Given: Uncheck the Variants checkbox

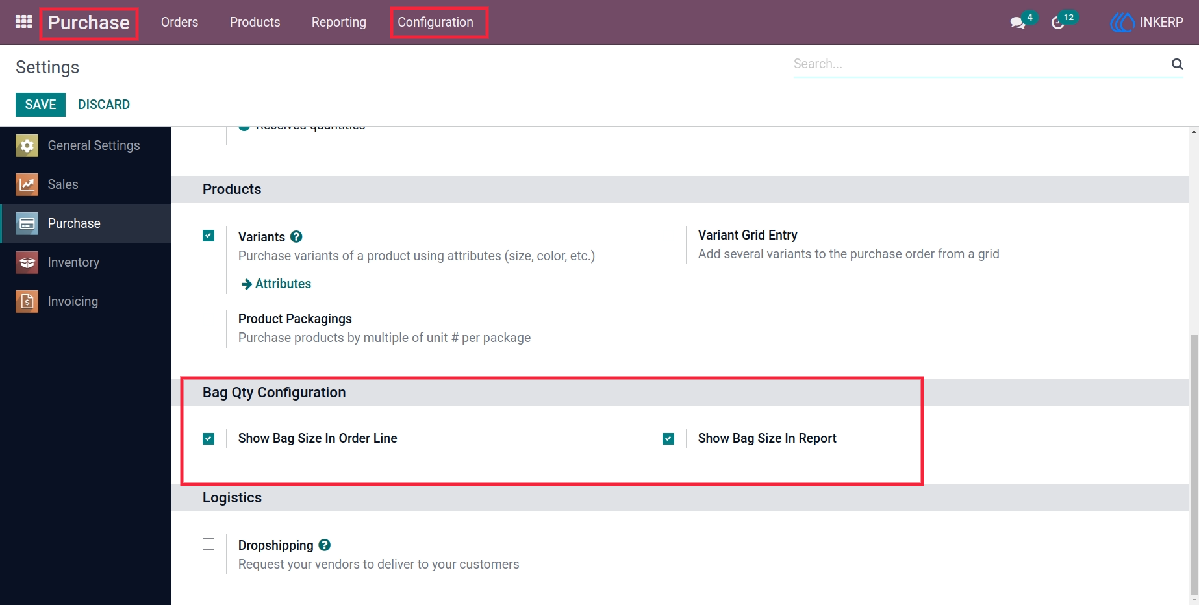Looking at the screenshot, I should coord(208,236).
